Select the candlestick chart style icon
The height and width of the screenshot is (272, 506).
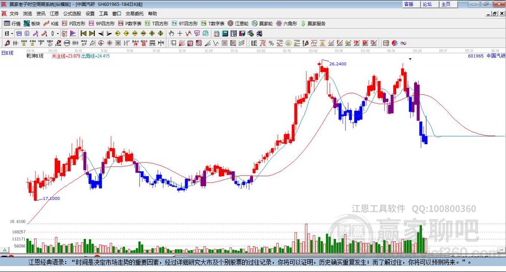(x=52, y=34)
